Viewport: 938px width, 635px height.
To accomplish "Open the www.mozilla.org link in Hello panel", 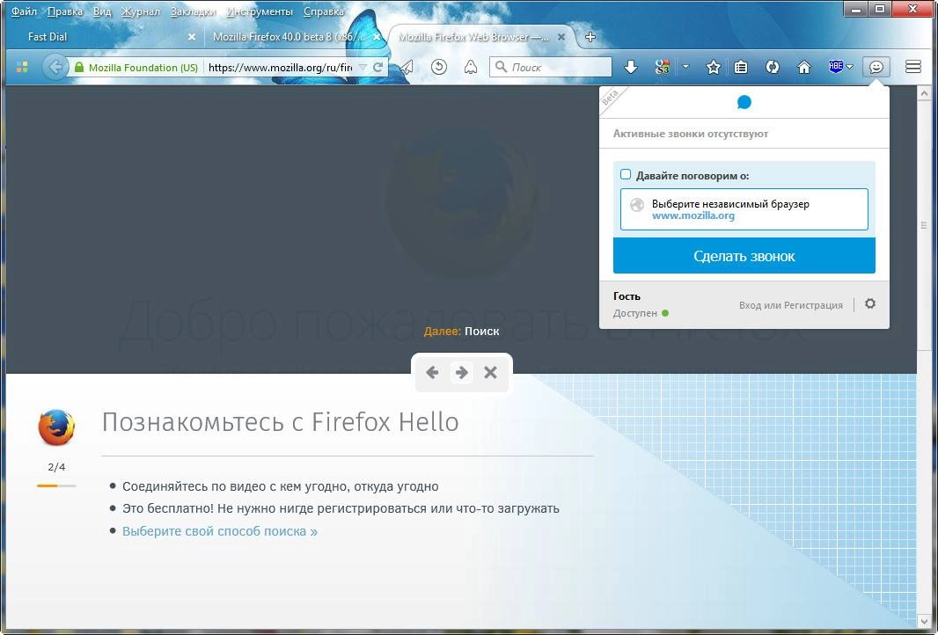I will [x=693, y=215].
